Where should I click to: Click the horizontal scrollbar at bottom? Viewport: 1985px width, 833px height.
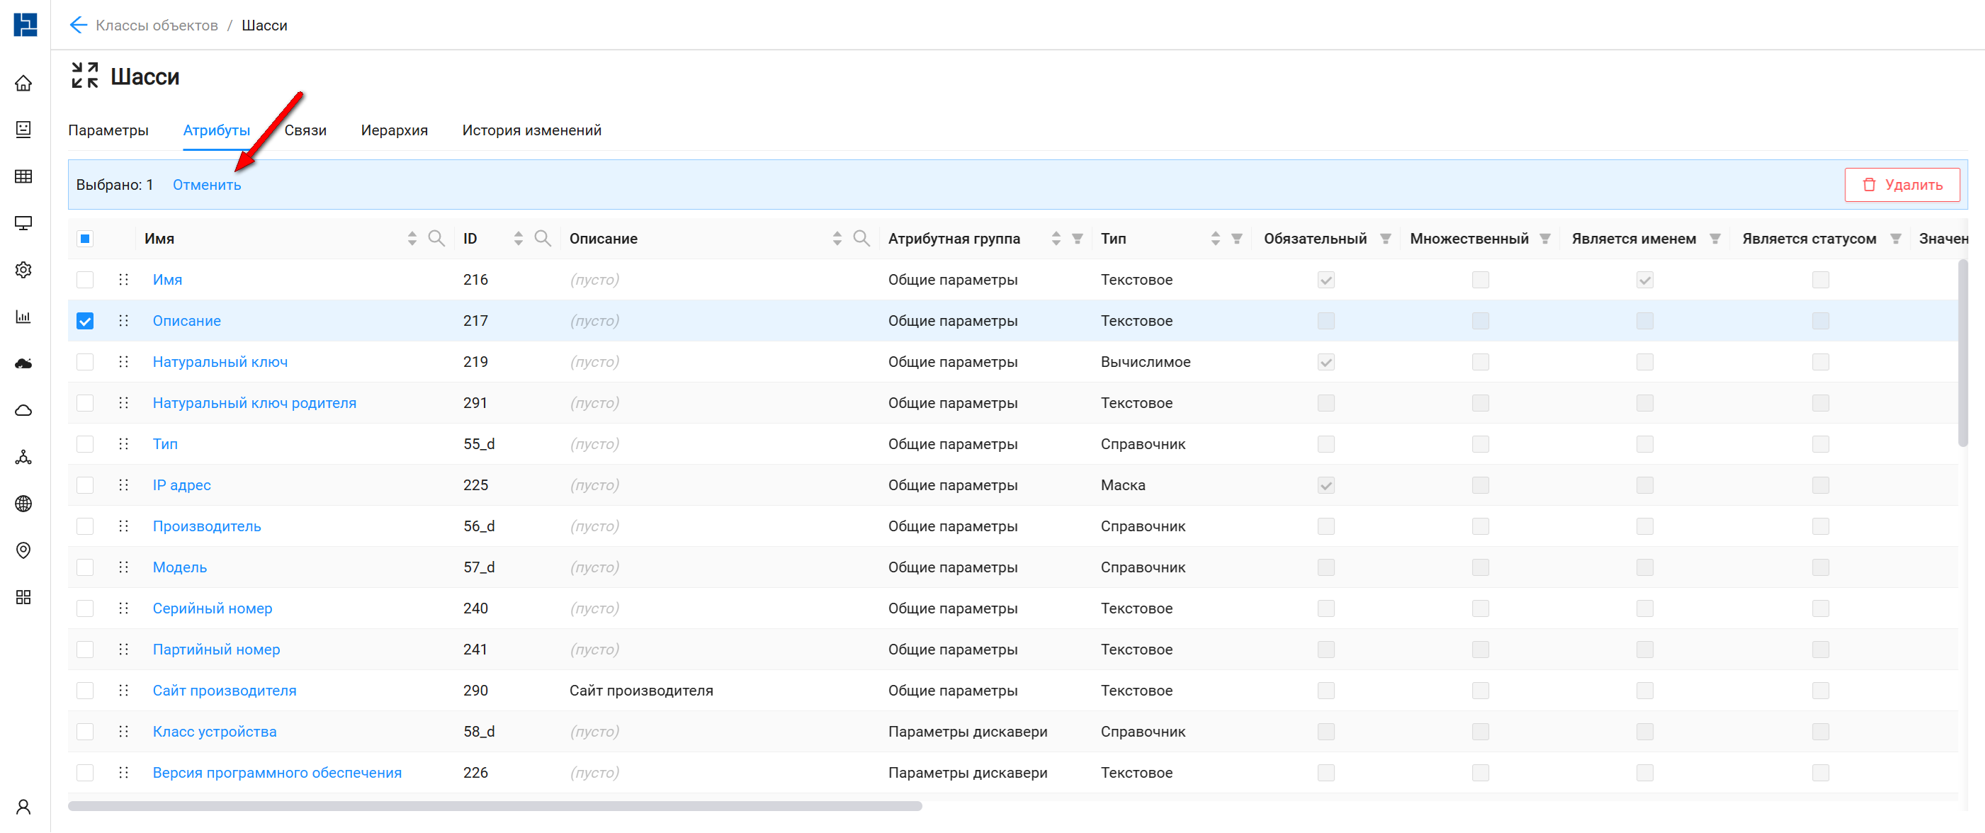point(494,806)
